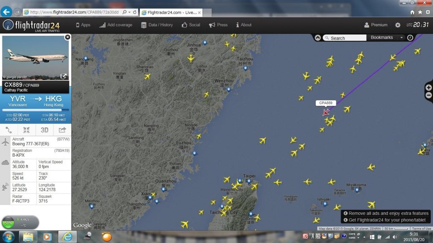Select the highlighted CPA889 aircraft on map
The width and height of the screenshot is (433, 243).
pyautogui.click(x=326, y=112)
